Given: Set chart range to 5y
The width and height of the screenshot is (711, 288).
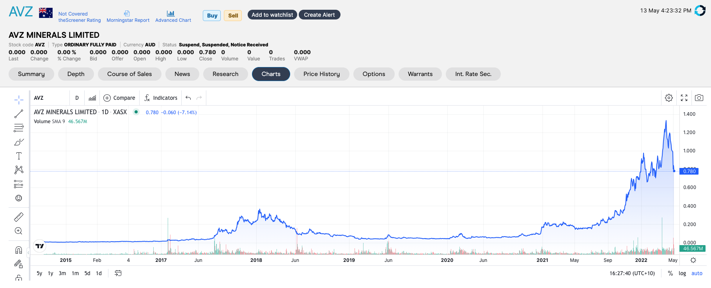Looking at the screenshot, I should click(x=39, y=273).
